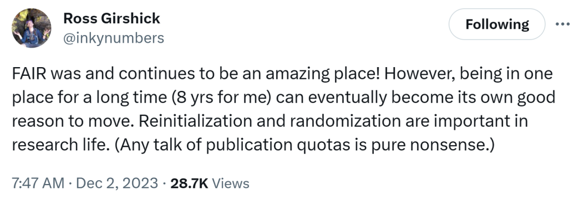Toggle the Following button
584x204 pixels.
[x=497, y=24]
